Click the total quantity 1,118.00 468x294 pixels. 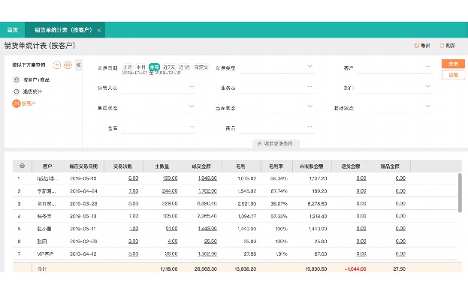pos(169,269)
